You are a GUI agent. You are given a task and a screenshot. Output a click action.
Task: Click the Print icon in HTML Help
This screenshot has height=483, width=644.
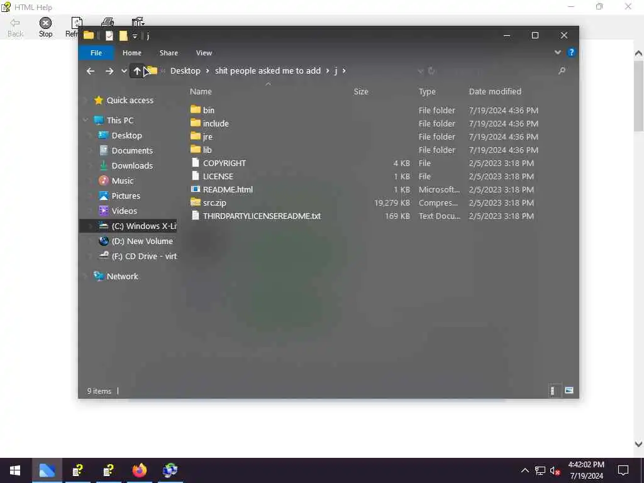108,22
